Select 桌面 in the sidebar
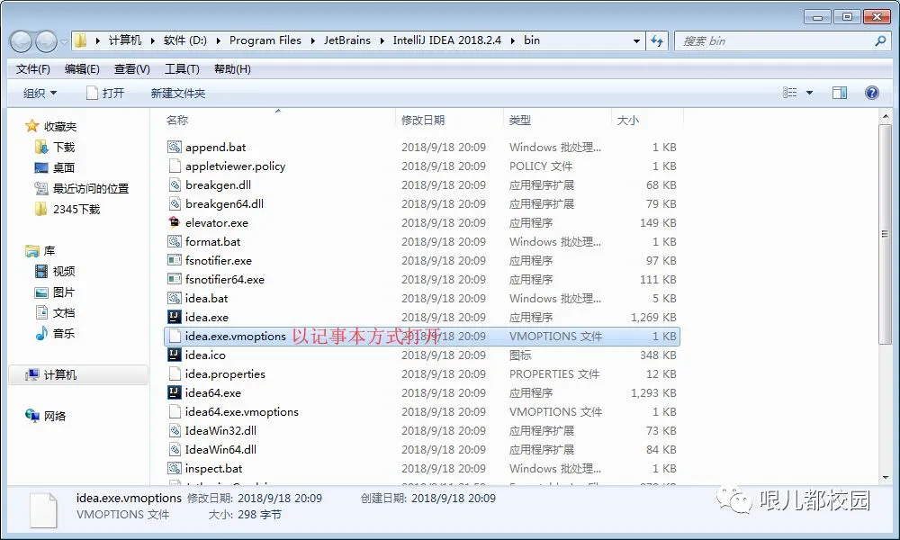The height and width of the screenshot is (540, 900). point(55,167)
